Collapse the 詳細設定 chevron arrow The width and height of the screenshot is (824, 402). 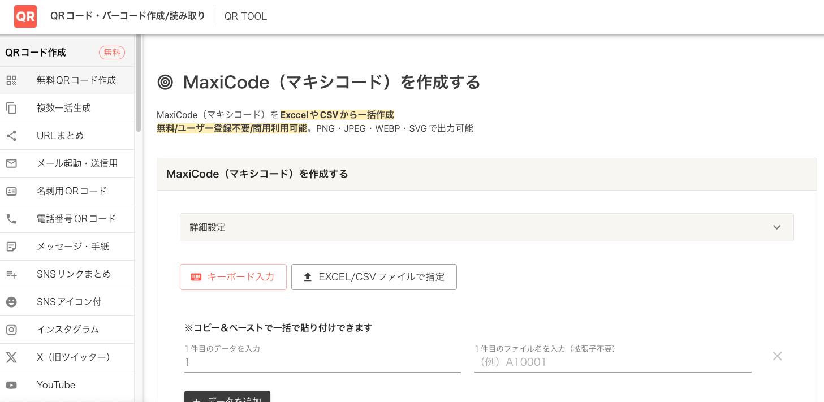(777, 227)
